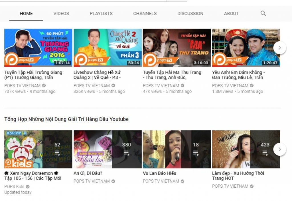Open the channel search magnifier icon
The image size is (292, 201).
click(x=263, y=13)
